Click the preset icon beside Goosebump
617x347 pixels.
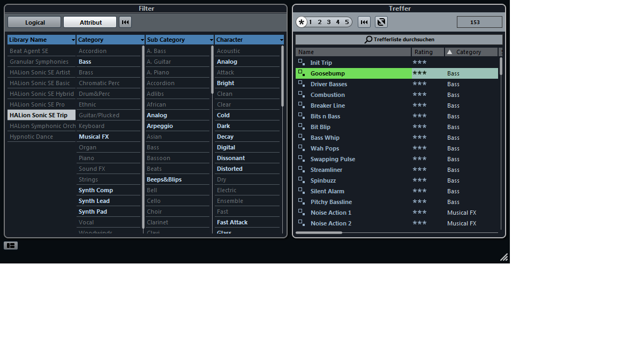302,73
